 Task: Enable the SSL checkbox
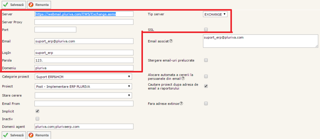206,29
